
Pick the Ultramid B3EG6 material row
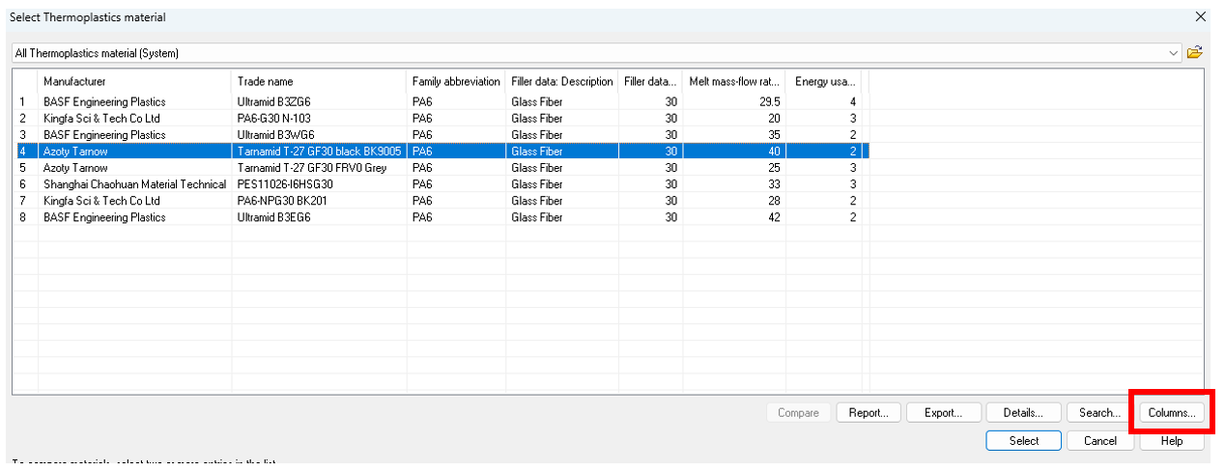click(x=273, y=217)
